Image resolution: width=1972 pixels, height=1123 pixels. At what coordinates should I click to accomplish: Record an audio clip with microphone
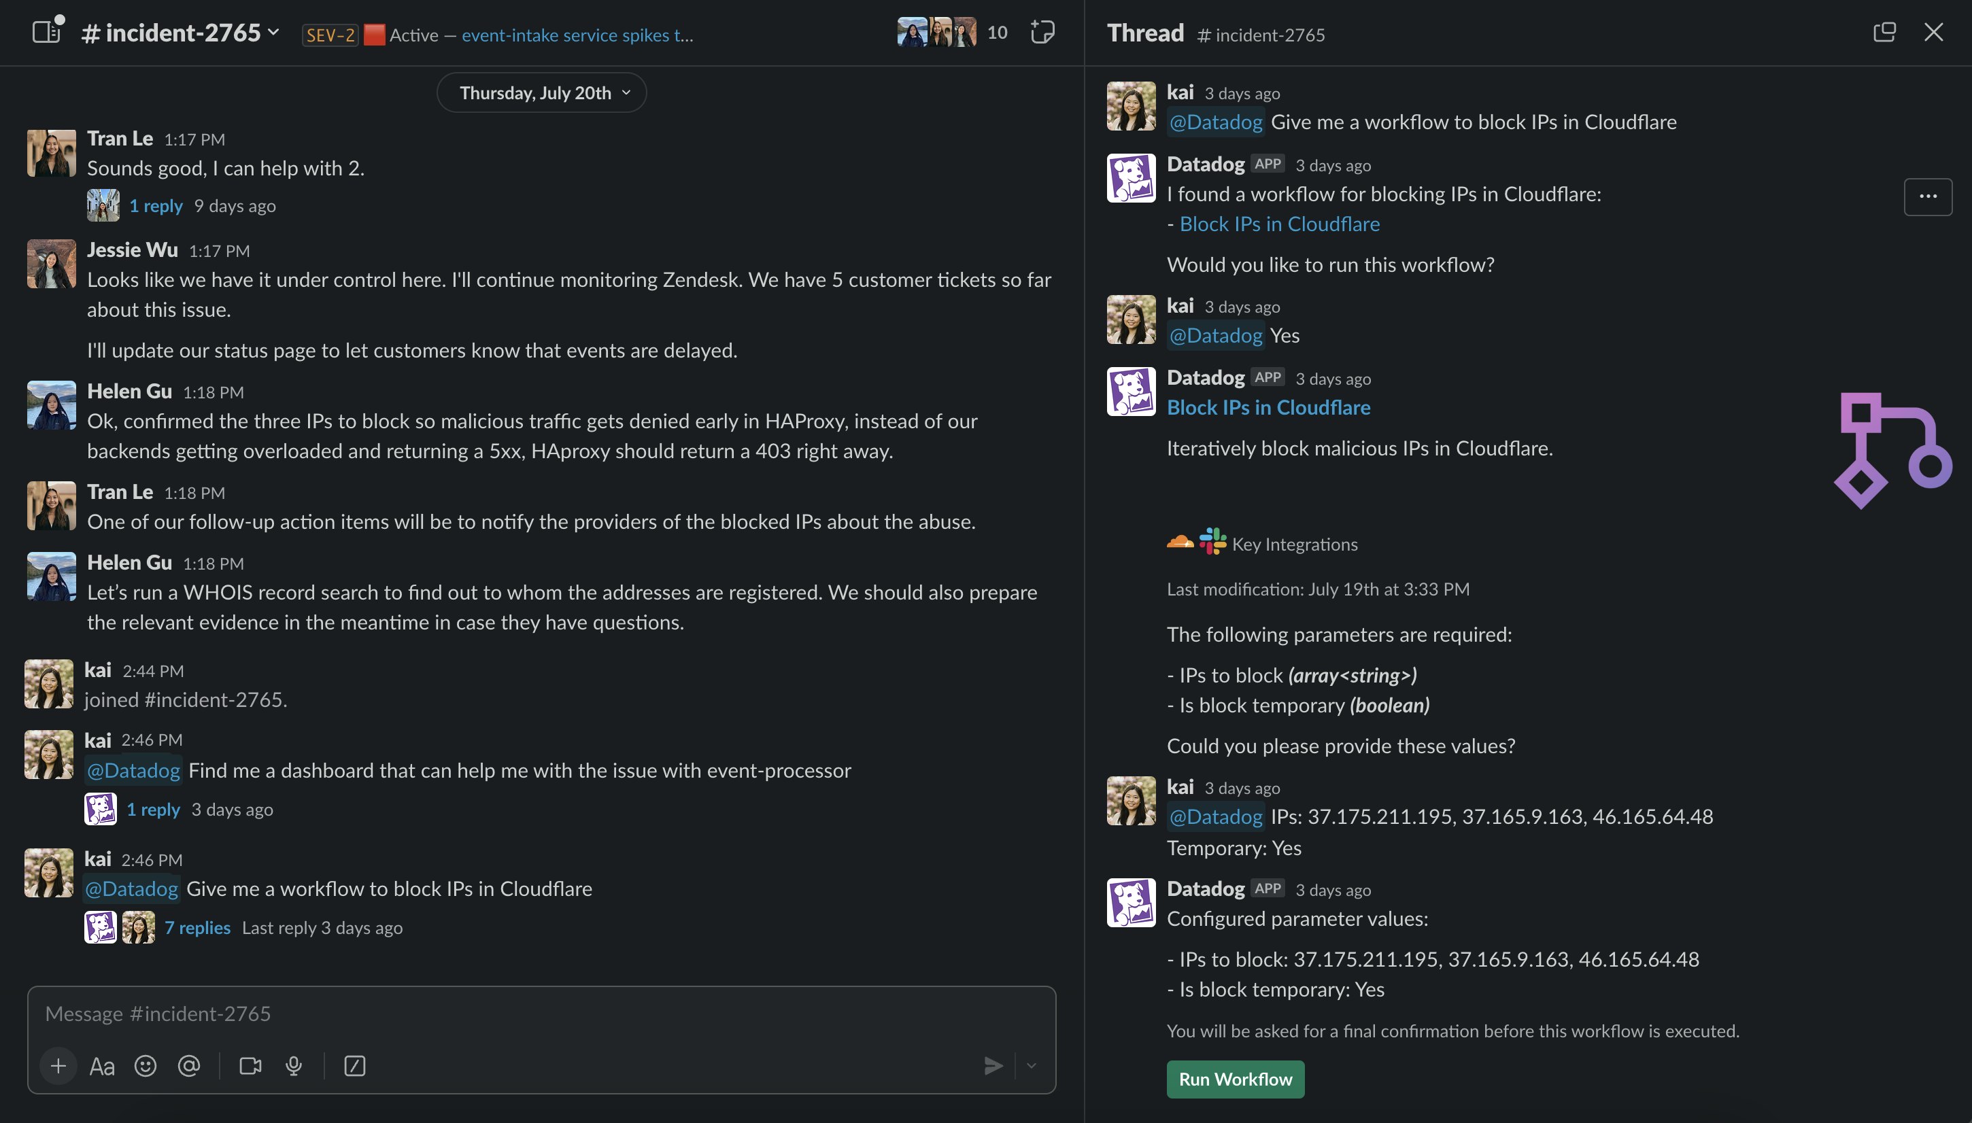point(294,1066)
